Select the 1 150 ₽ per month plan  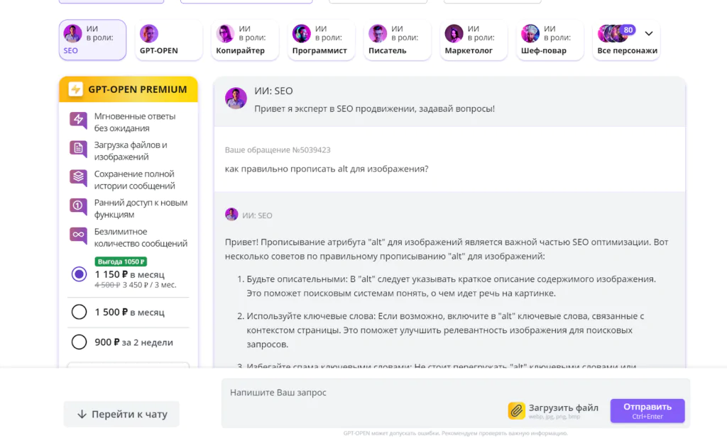coord(79,274)
